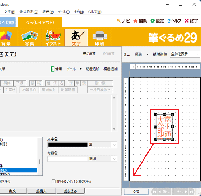Click 終了 to exit the app
The height and width of the screenshot is (196, 201).
click(x=191, y=21)
